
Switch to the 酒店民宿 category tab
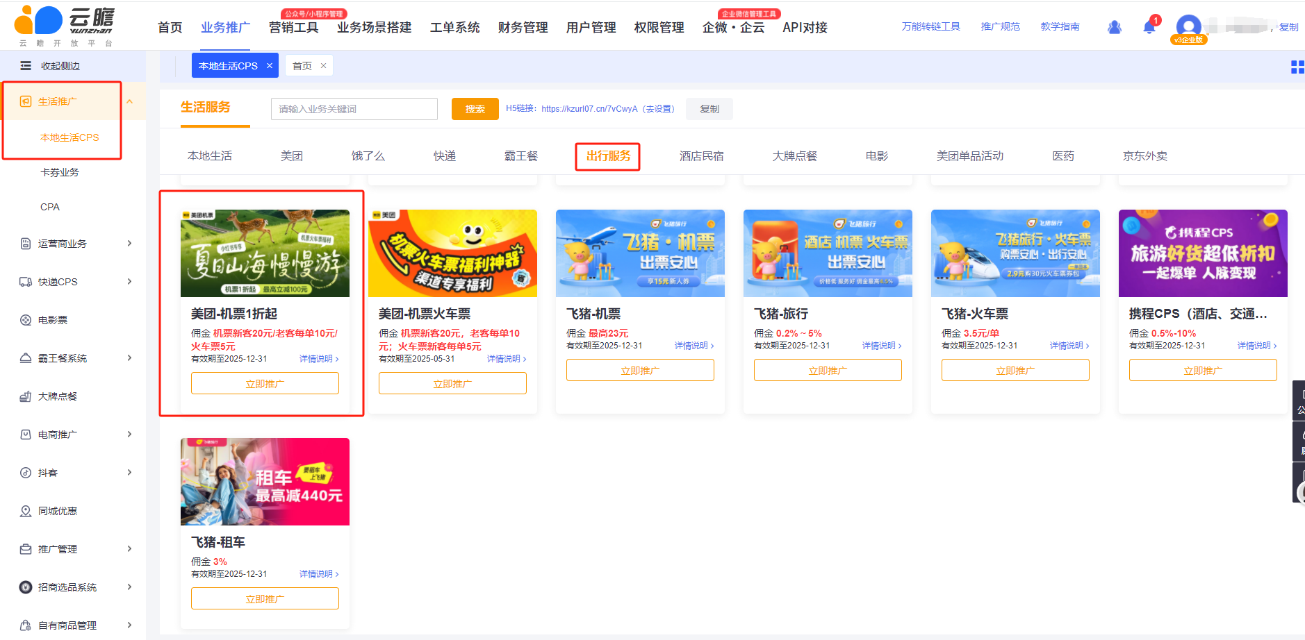[x=701, y=156]
